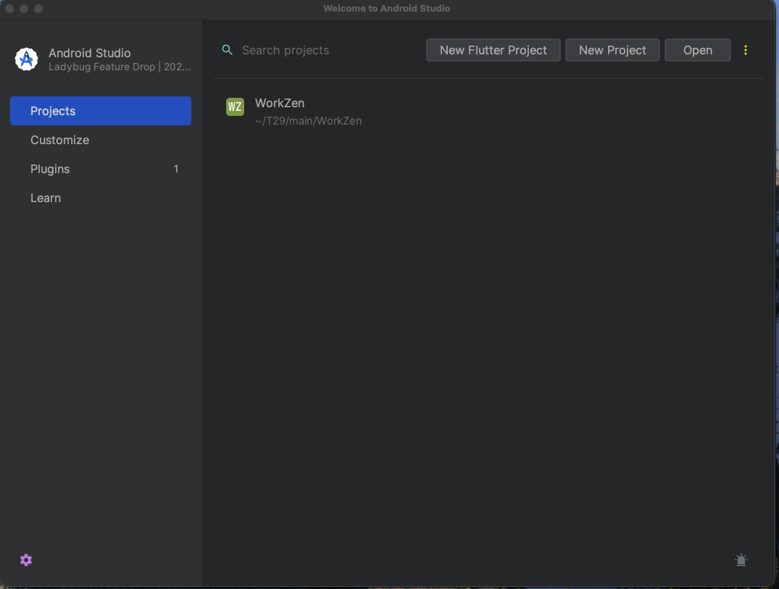Click the search magnifier icon
The height and width of the screenshot is (589, 779).
tap(227, 50)
